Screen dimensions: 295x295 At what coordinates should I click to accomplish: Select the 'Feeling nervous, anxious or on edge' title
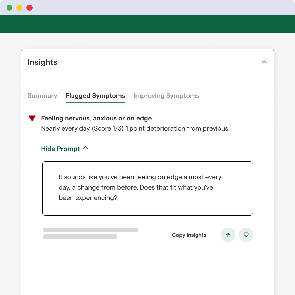click(x=96, y=118)
